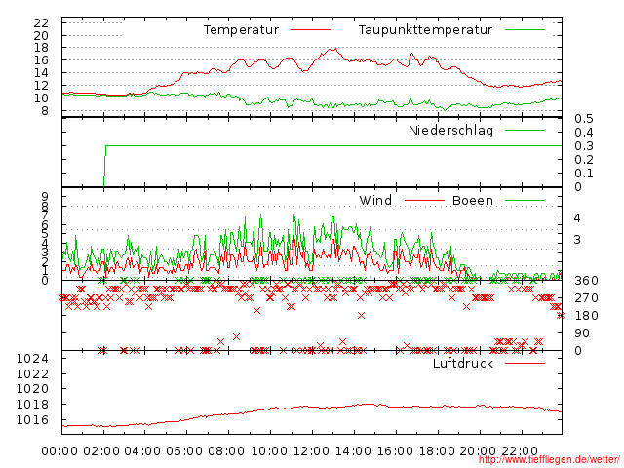624x468 pixels.
Task: Click the 04:00 time axis label
Action: [x=142, y=451]
